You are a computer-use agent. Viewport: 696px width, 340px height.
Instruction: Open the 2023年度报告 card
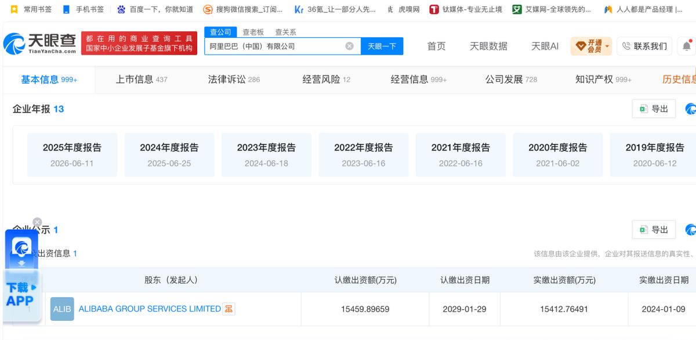point(266,155)
